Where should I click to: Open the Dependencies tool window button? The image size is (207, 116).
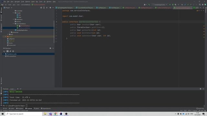pos(46,109)
